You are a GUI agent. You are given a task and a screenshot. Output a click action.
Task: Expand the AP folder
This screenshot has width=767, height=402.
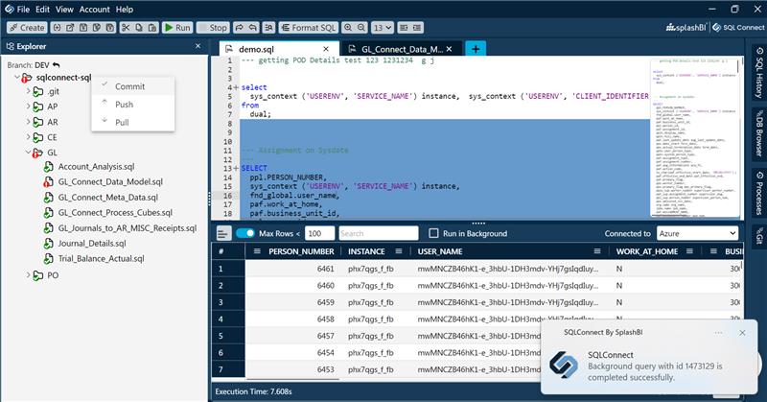pos(29,106)
